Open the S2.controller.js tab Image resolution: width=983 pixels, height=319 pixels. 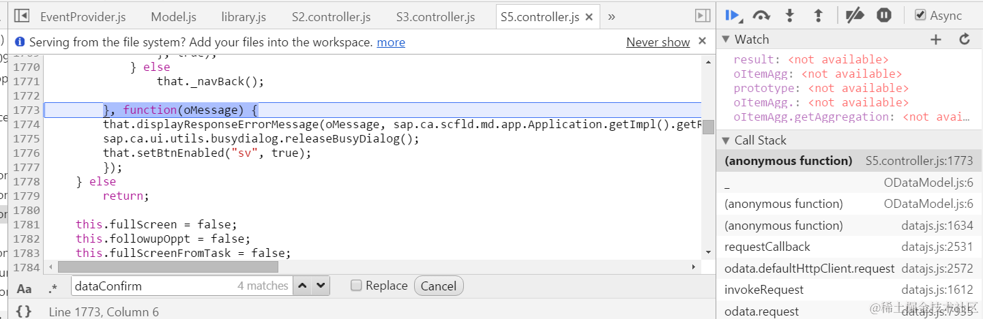coord(331,17)
